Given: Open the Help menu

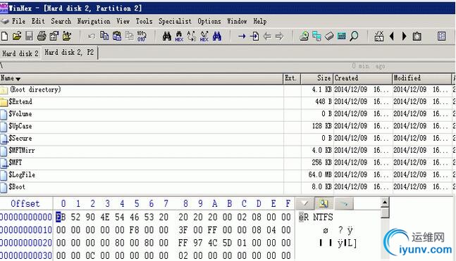Looking at the screenshot, I should [x=259, y=21].
